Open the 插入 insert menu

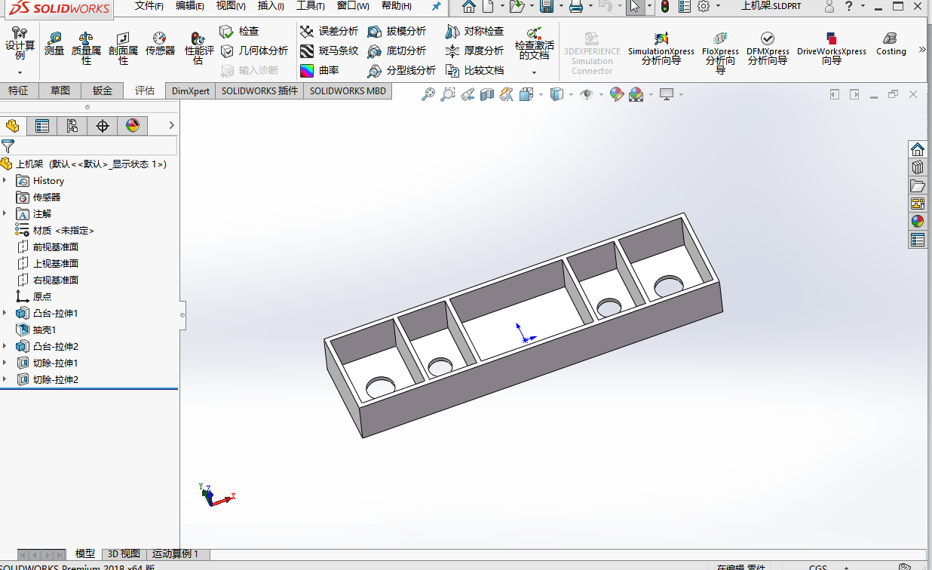tap(271, 6)
